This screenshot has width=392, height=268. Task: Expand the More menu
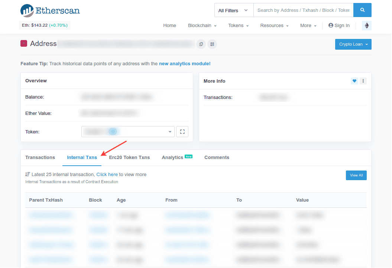click(308, 26)
